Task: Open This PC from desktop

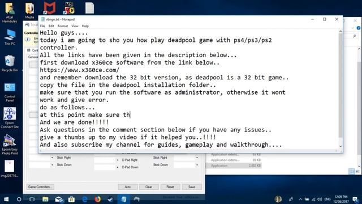Action: [10, 37]
